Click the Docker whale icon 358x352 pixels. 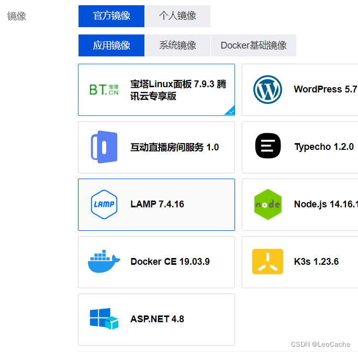[x=104, y=261]
